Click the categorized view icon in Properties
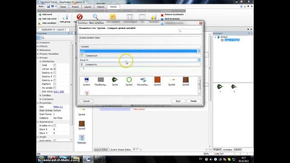Viewport: 290px width, 163px height. [39, 38]
